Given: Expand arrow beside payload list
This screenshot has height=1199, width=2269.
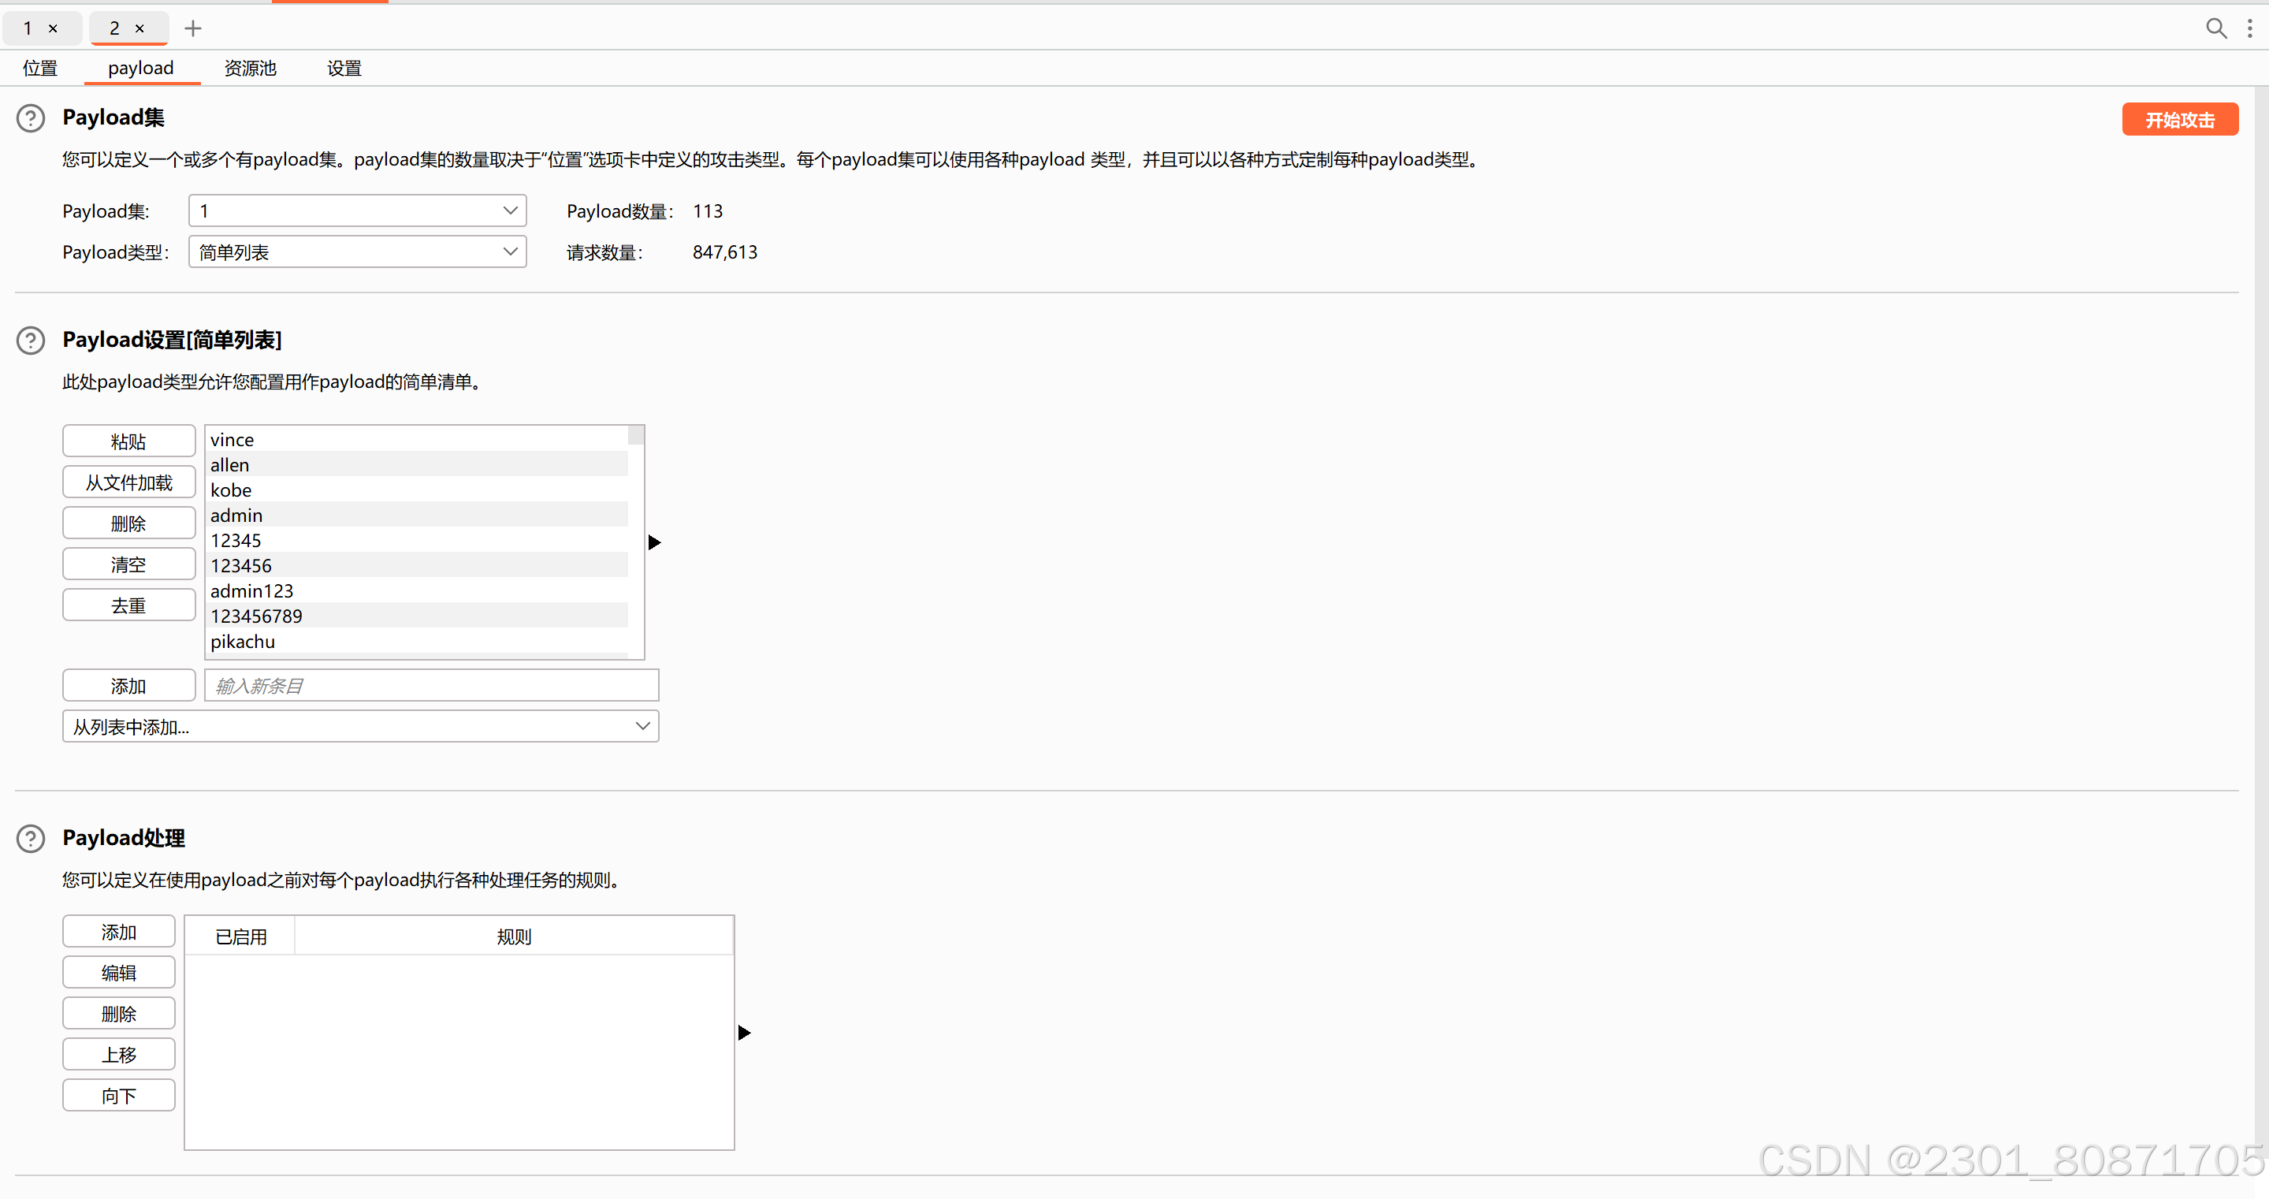Looking at the screenshot, I should pyautogui.click(x=653, y=542).
